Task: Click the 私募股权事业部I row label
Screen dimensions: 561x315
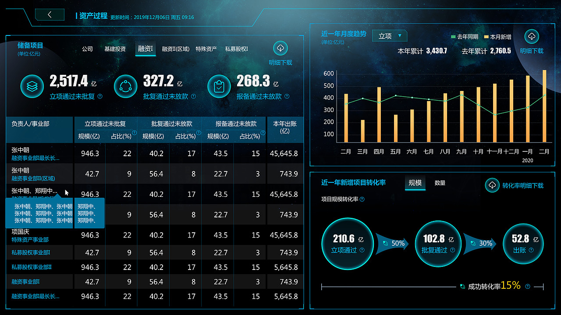Action: click(31, 252)
